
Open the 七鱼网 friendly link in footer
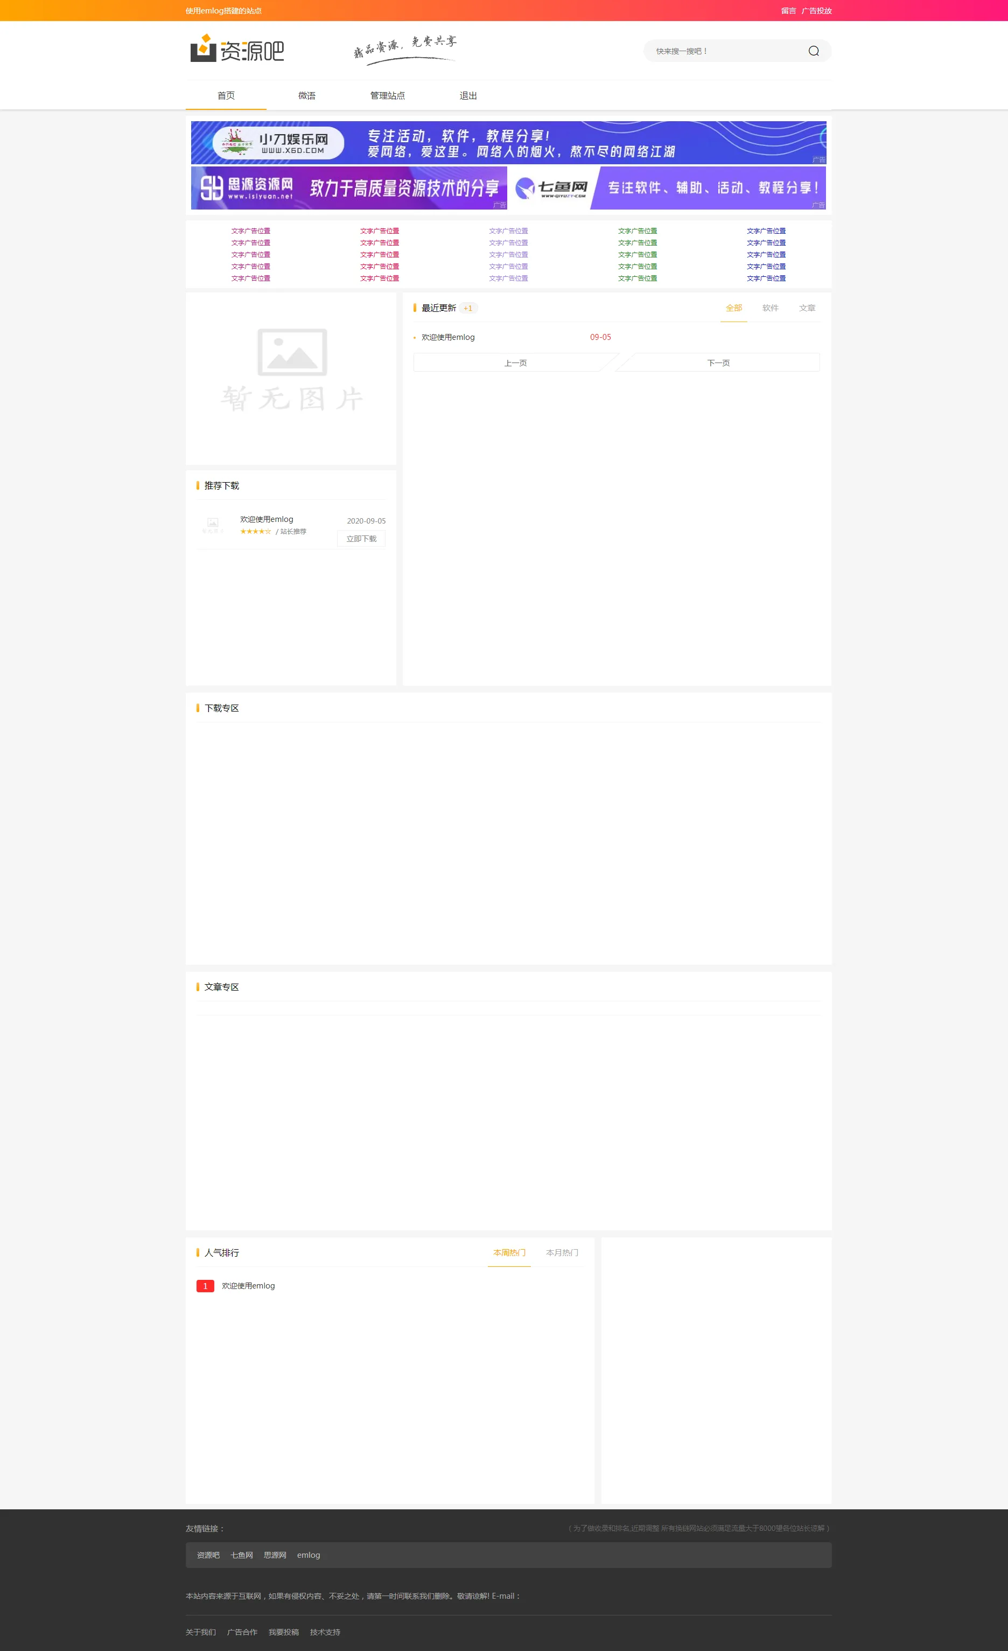(x=242, y=1555)
